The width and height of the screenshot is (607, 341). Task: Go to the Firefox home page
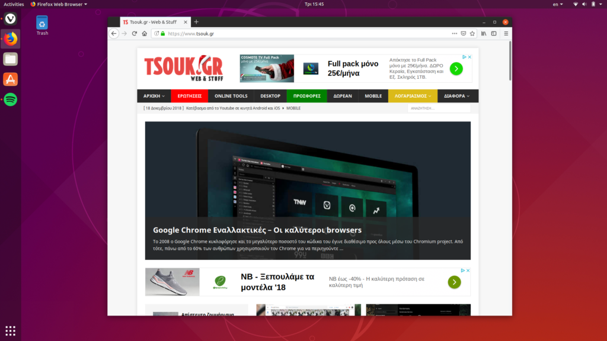(144, 34)
